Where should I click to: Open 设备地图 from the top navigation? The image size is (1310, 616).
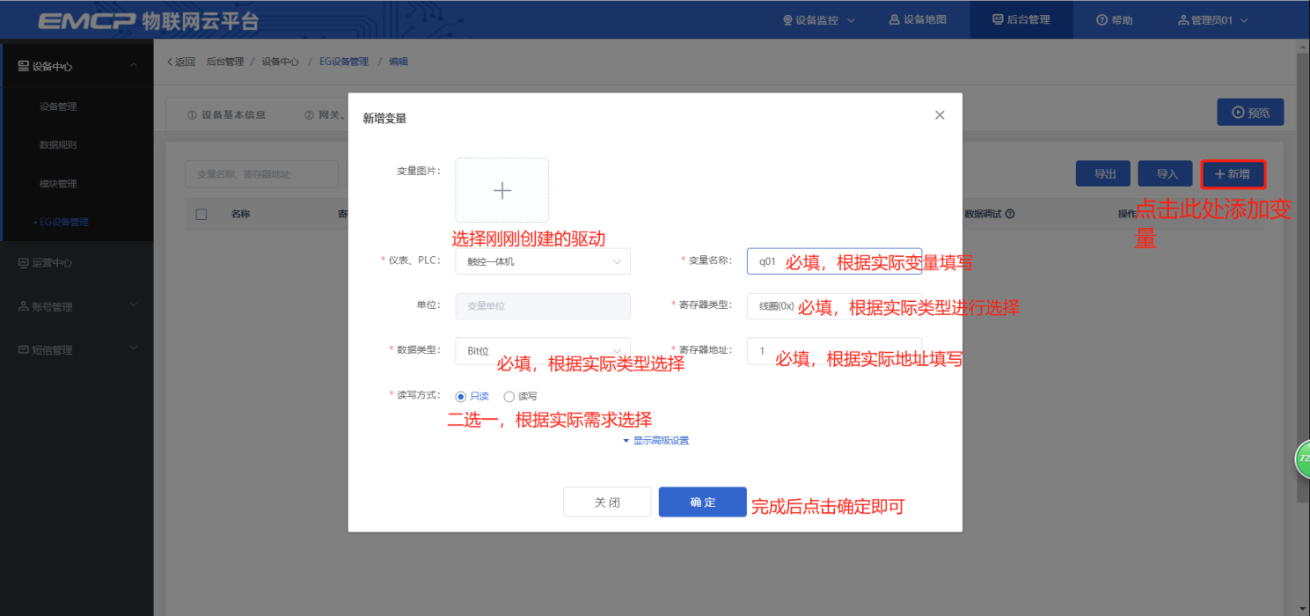918,19
